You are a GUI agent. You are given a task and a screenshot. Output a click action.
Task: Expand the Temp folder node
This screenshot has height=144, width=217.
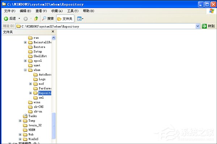[20, 121]
